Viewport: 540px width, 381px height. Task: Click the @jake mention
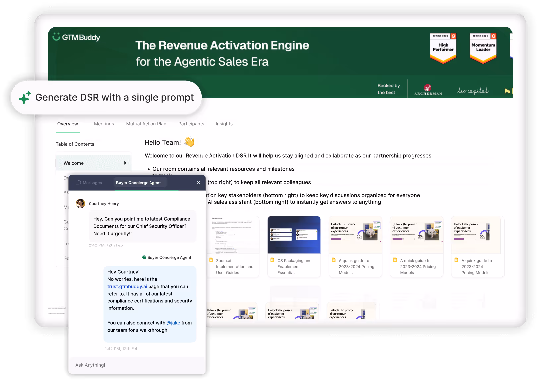click(173, 323)
